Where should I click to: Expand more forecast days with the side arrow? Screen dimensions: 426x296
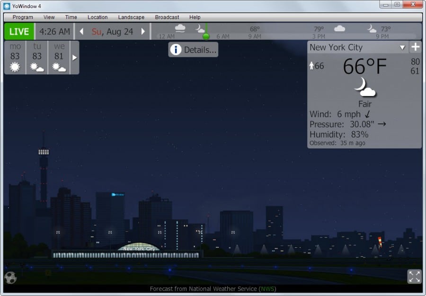(74, 58)
